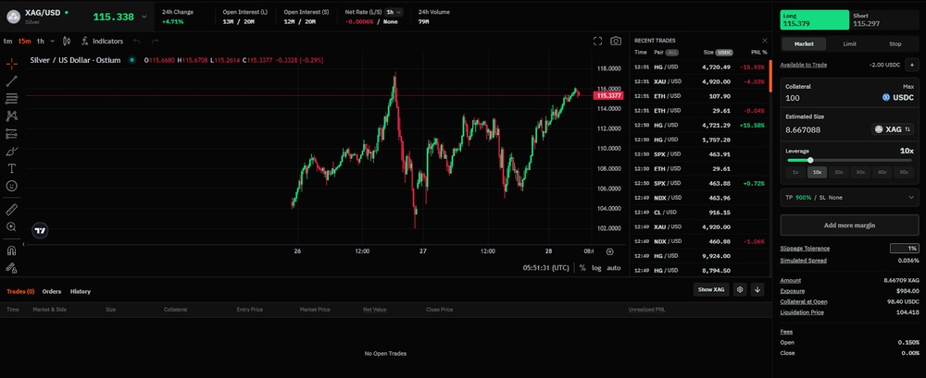Expand the XAG/USD market selector

click(x=144, y=17)
